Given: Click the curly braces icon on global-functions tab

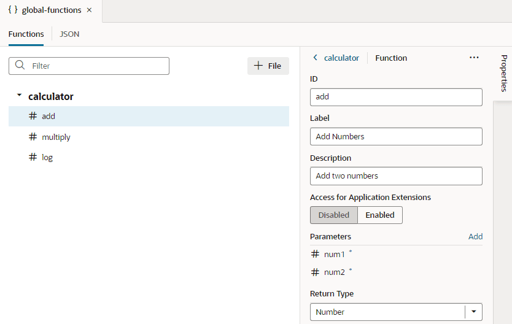Looking at the screenshot, I should point(12,10).
